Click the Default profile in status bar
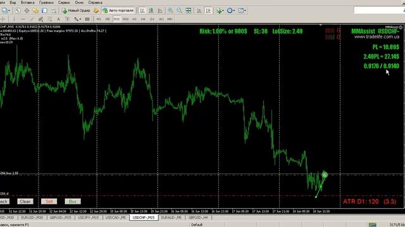Image resolution: width=405 pixels, height=227 pixels. click(x=197, y=224)
